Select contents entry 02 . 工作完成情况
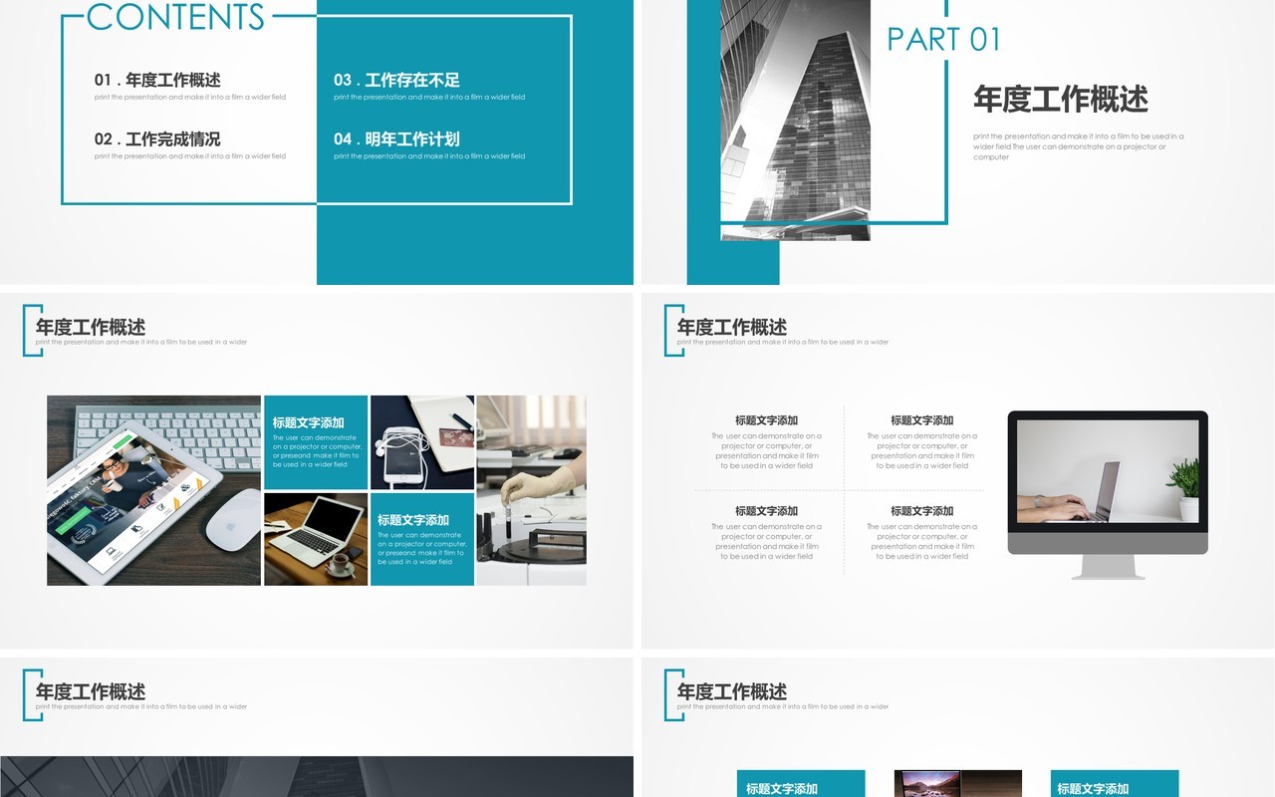 157,138
